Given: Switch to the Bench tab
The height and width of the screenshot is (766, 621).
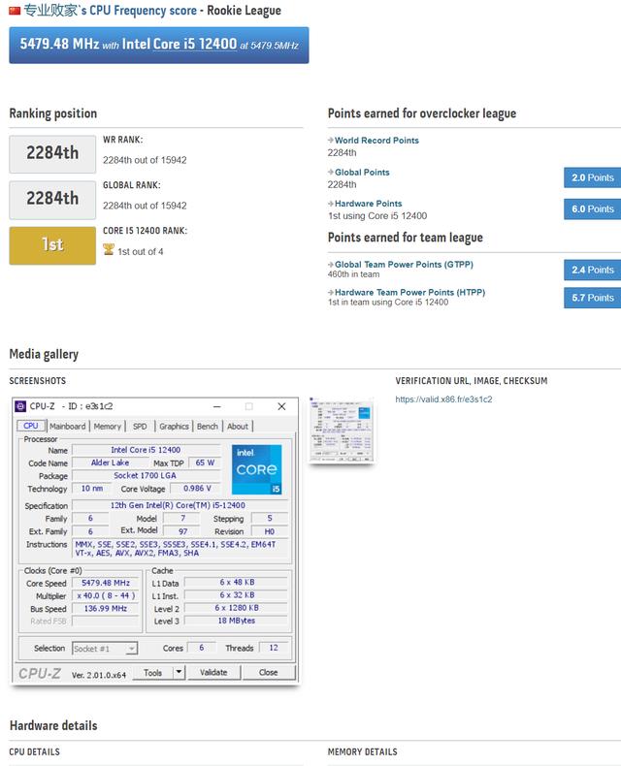Looking at the screenshot, I should (208, 427).
